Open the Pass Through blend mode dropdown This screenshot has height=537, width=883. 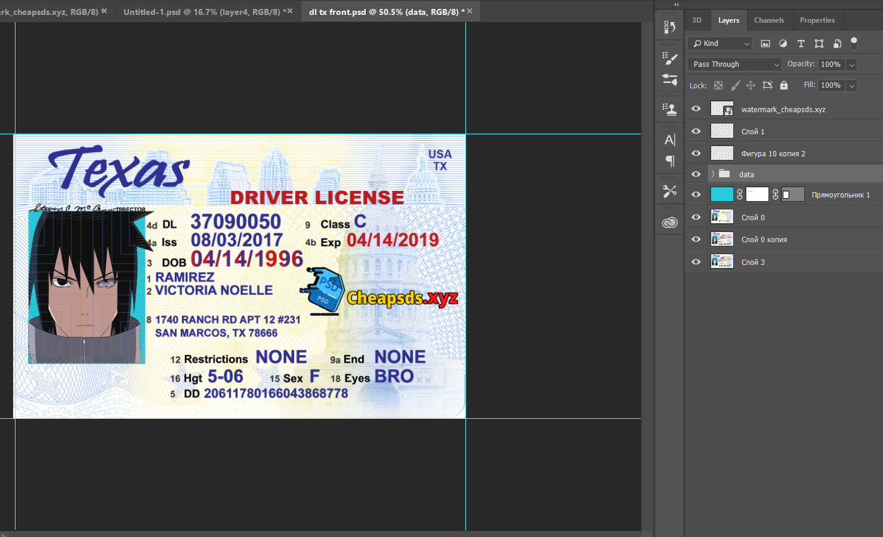pyautogui.click(x=734, y=64)
